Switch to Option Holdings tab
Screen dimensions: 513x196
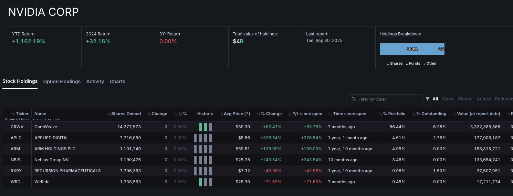pyautogui.click(x=62, y=81)
